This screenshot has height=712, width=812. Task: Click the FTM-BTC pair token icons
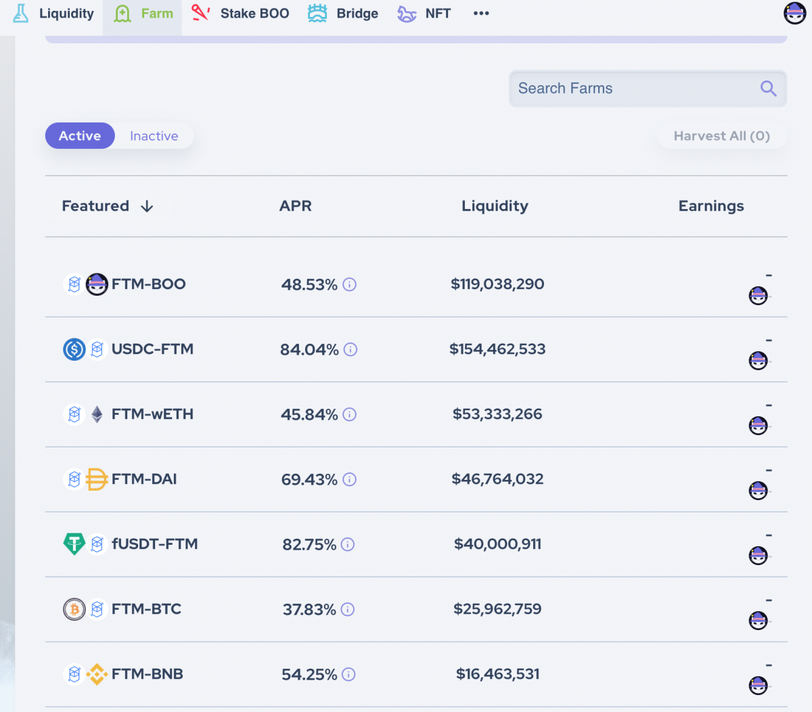pyautogui.click(x=85, y=609)
